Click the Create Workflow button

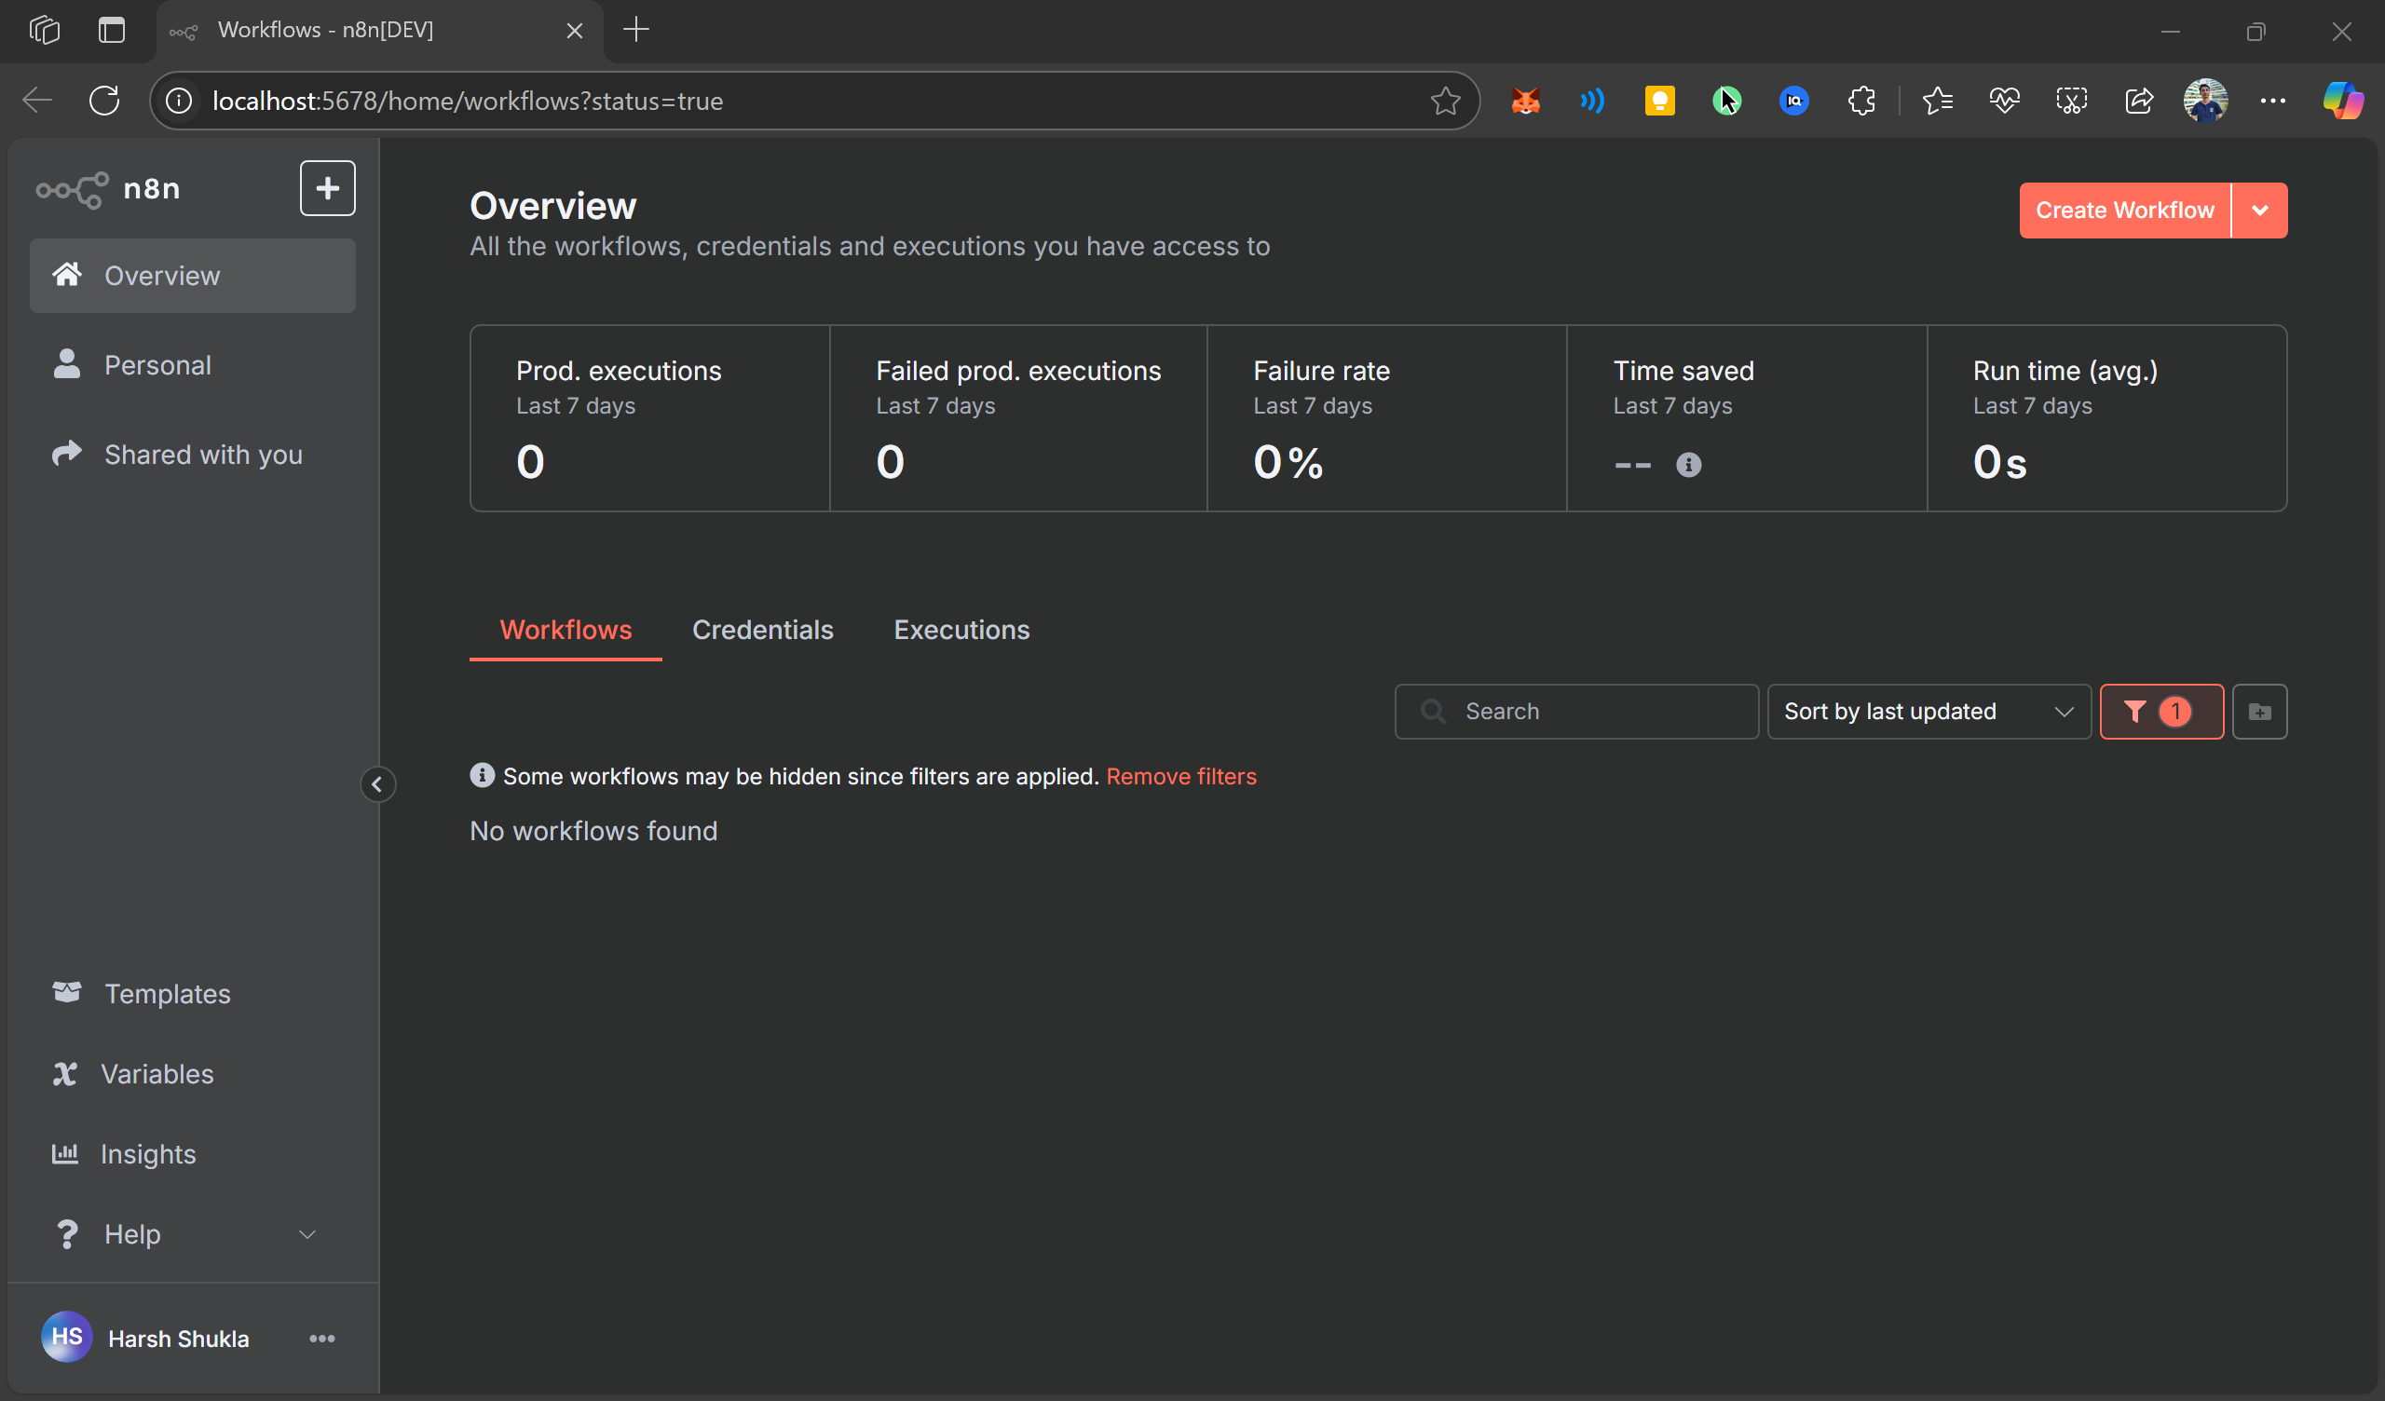pos(2124,211)
